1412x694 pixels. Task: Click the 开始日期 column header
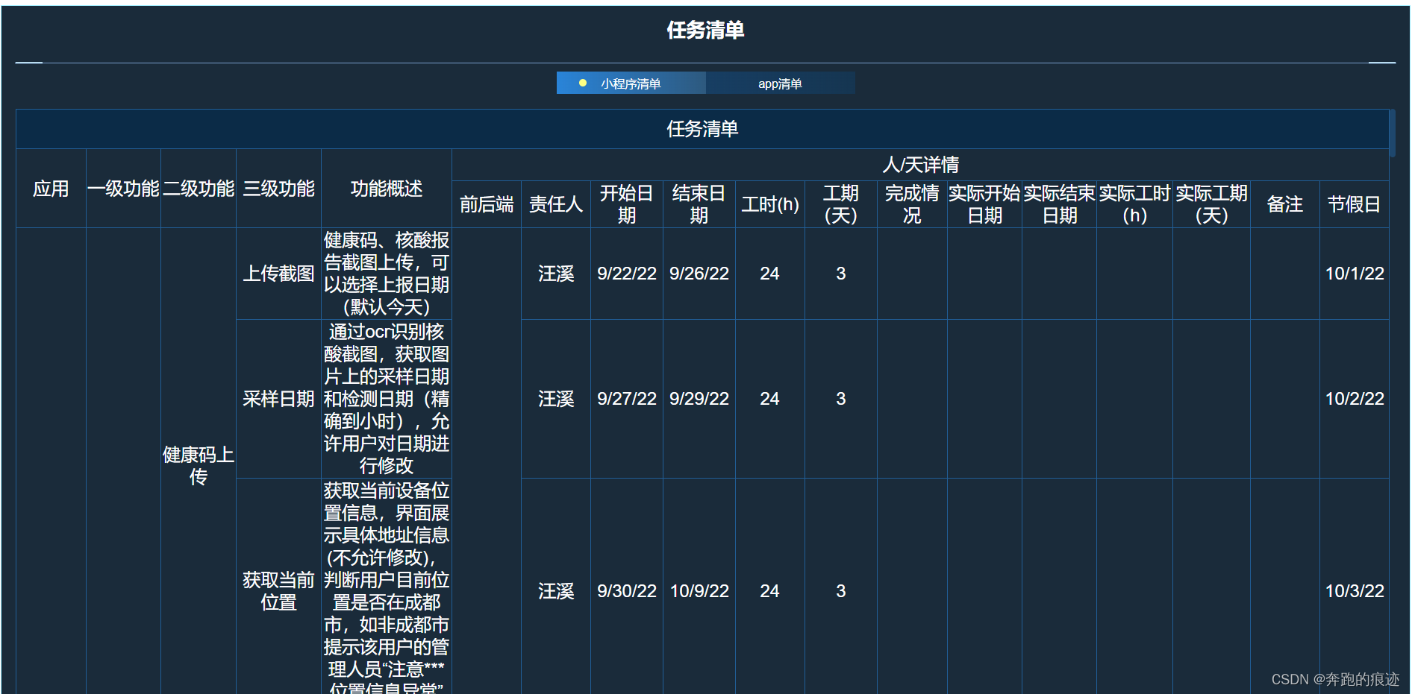[627, 204]
